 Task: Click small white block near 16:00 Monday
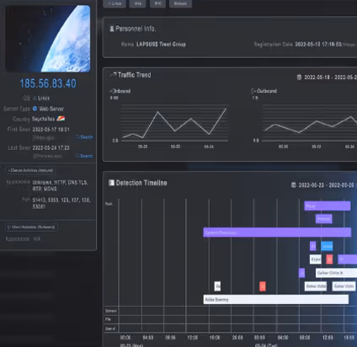(217, 286)
